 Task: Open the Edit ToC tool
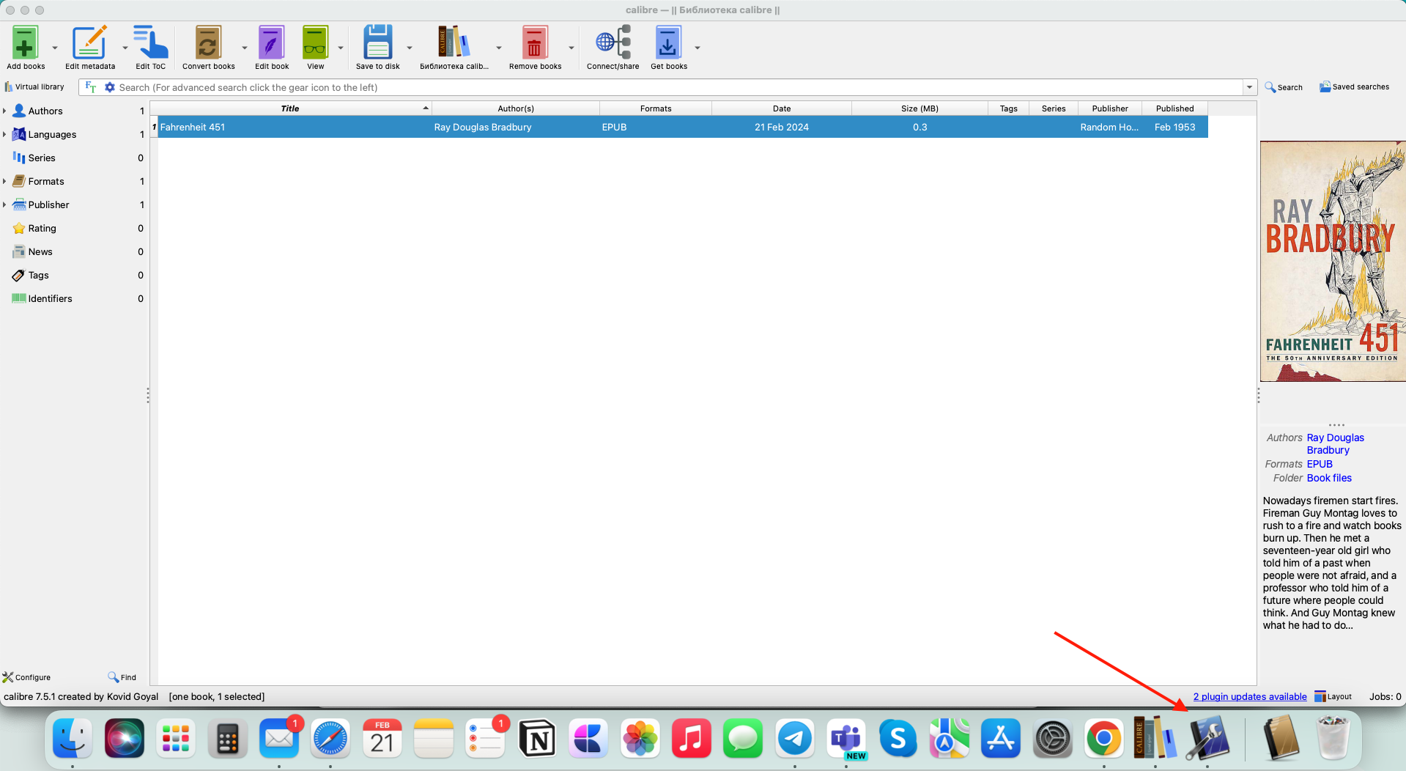150,48
